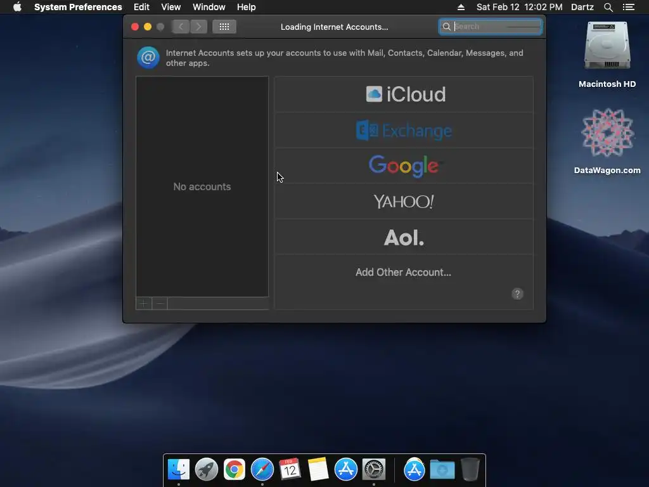The height and width of the screenshot is (487, 649).
Task: Choose the Aol. account type
Action: [404, 237]
